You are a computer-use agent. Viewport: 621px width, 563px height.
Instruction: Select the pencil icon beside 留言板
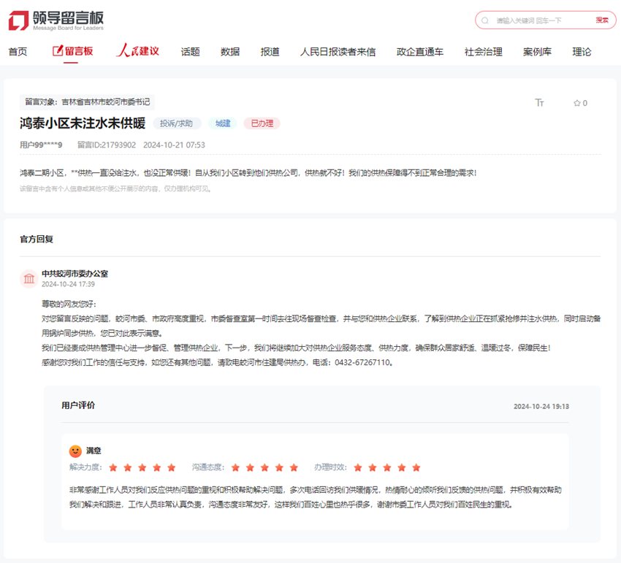[57, 50]
